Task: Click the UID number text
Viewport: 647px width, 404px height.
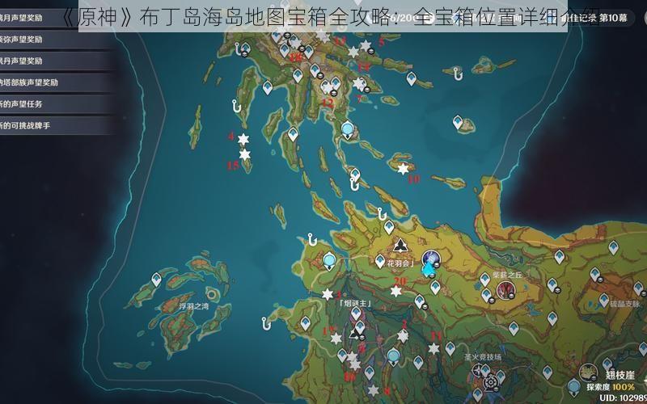Action: click(x=623, y=398)
